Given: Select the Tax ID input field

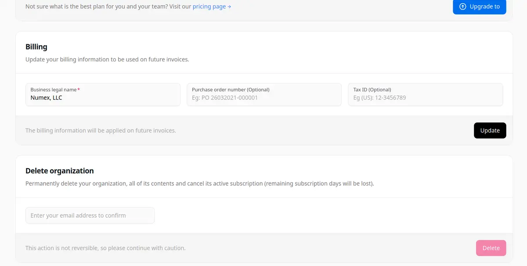Looking at the screenshot, I should click(x=425, y=98).
